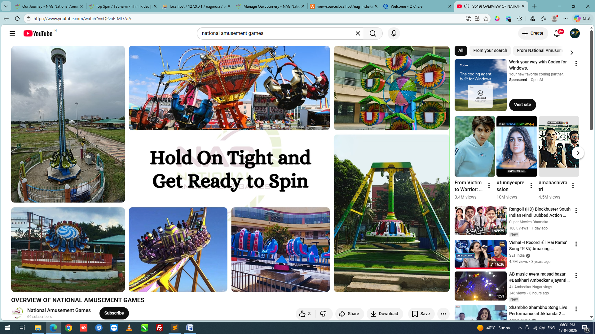Save video to a playlist
The width and height of the screenshot is (595, 334).
(421, 314)
